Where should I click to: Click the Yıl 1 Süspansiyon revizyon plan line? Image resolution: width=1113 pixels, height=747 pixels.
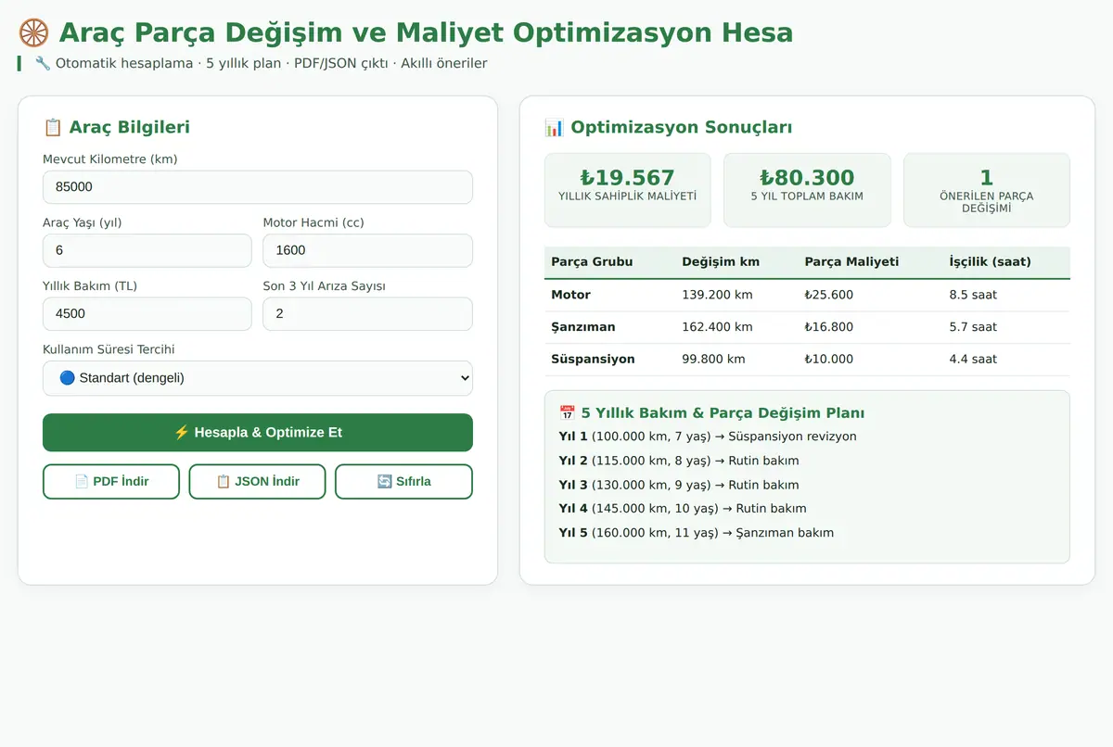click(708, 437)
